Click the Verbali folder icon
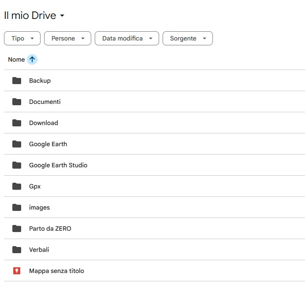 [17, 250]
